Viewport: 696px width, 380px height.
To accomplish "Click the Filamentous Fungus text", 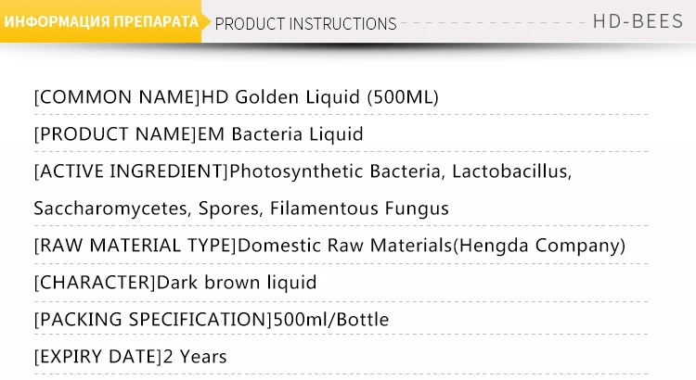I will 359,209.
